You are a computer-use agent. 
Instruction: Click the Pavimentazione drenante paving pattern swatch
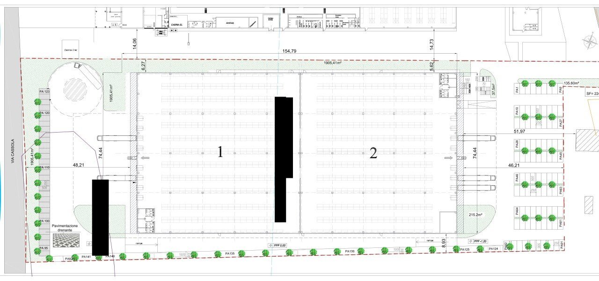(65, 240)
